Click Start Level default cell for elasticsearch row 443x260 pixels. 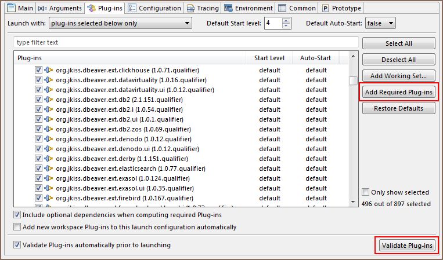coord(269,169)
